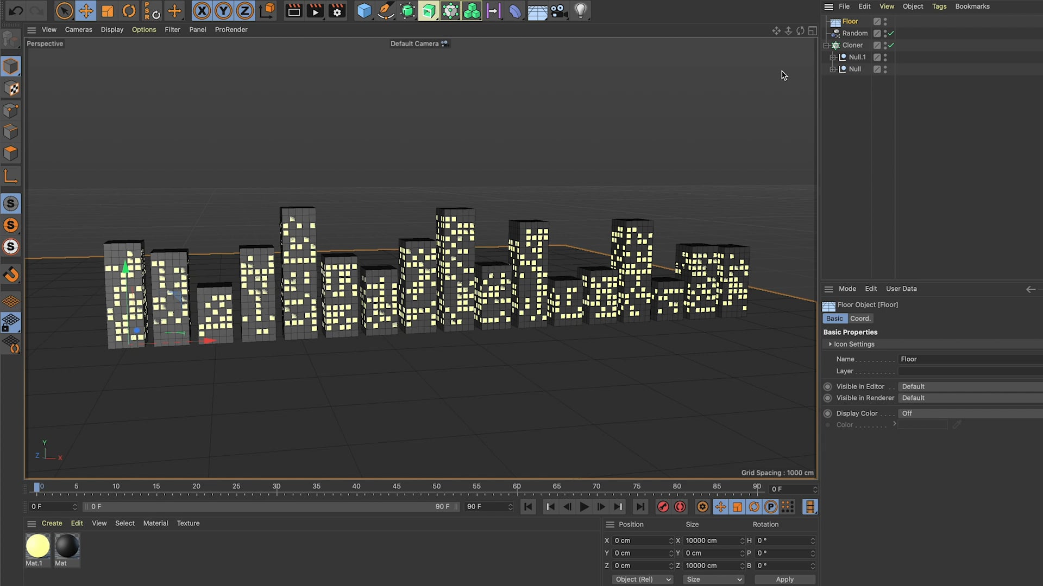Expand the Null object tree
Screen dimensions: 1043x586
pyautogui.click(x=833, y=69)
